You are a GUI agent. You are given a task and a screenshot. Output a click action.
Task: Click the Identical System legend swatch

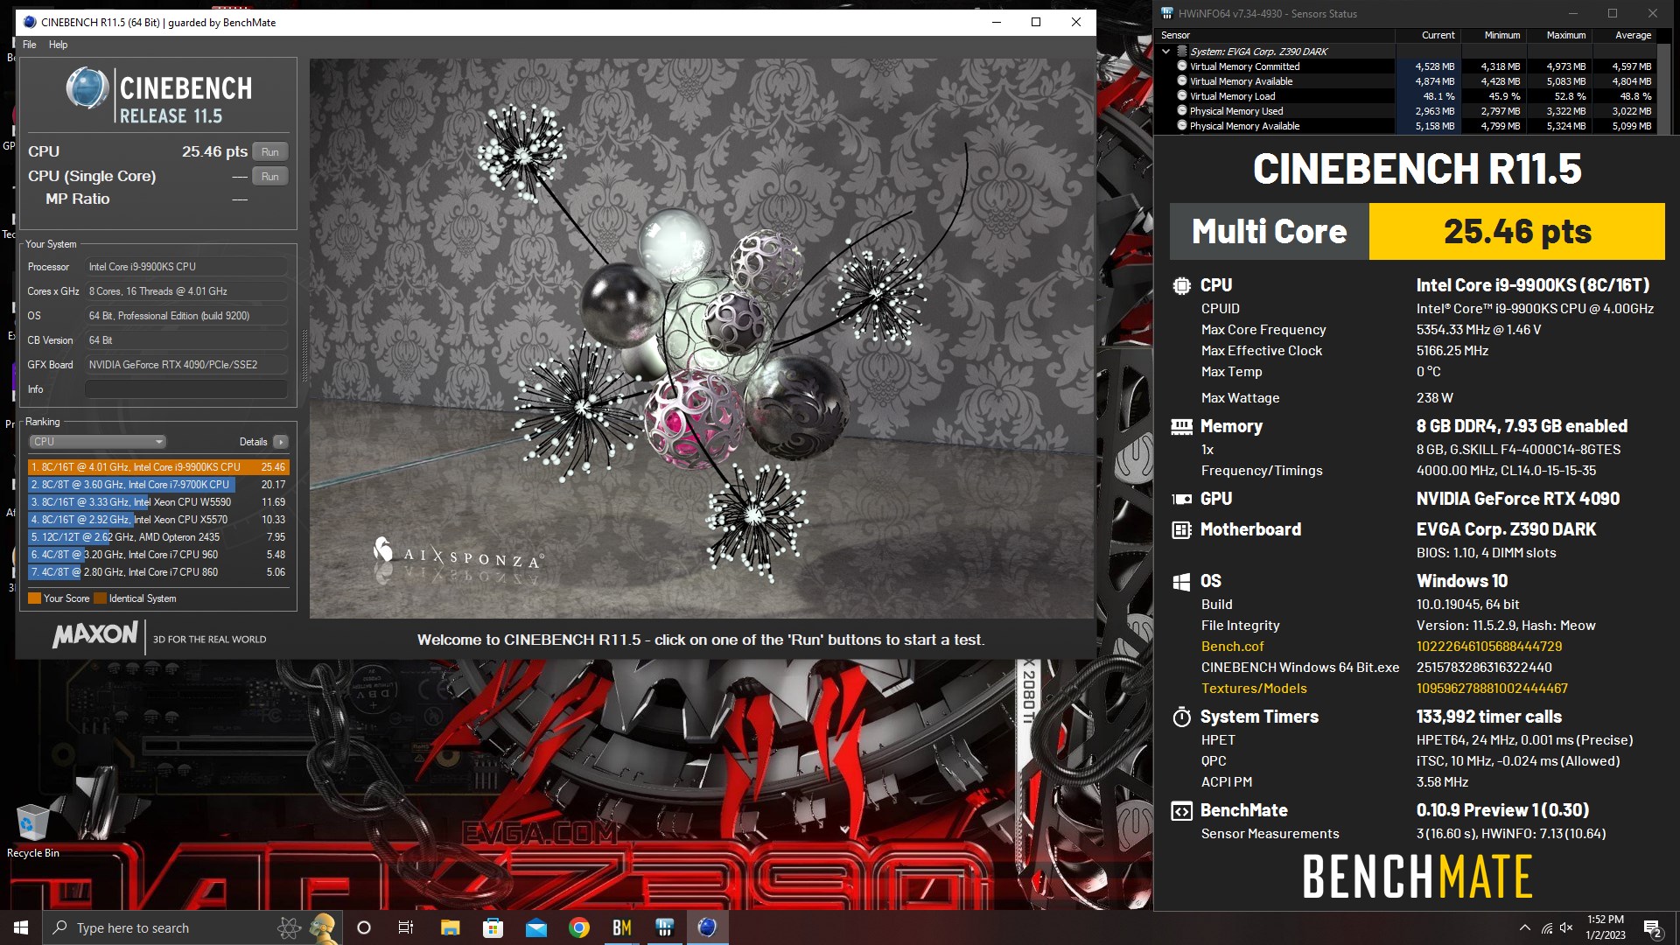point(100,598)
